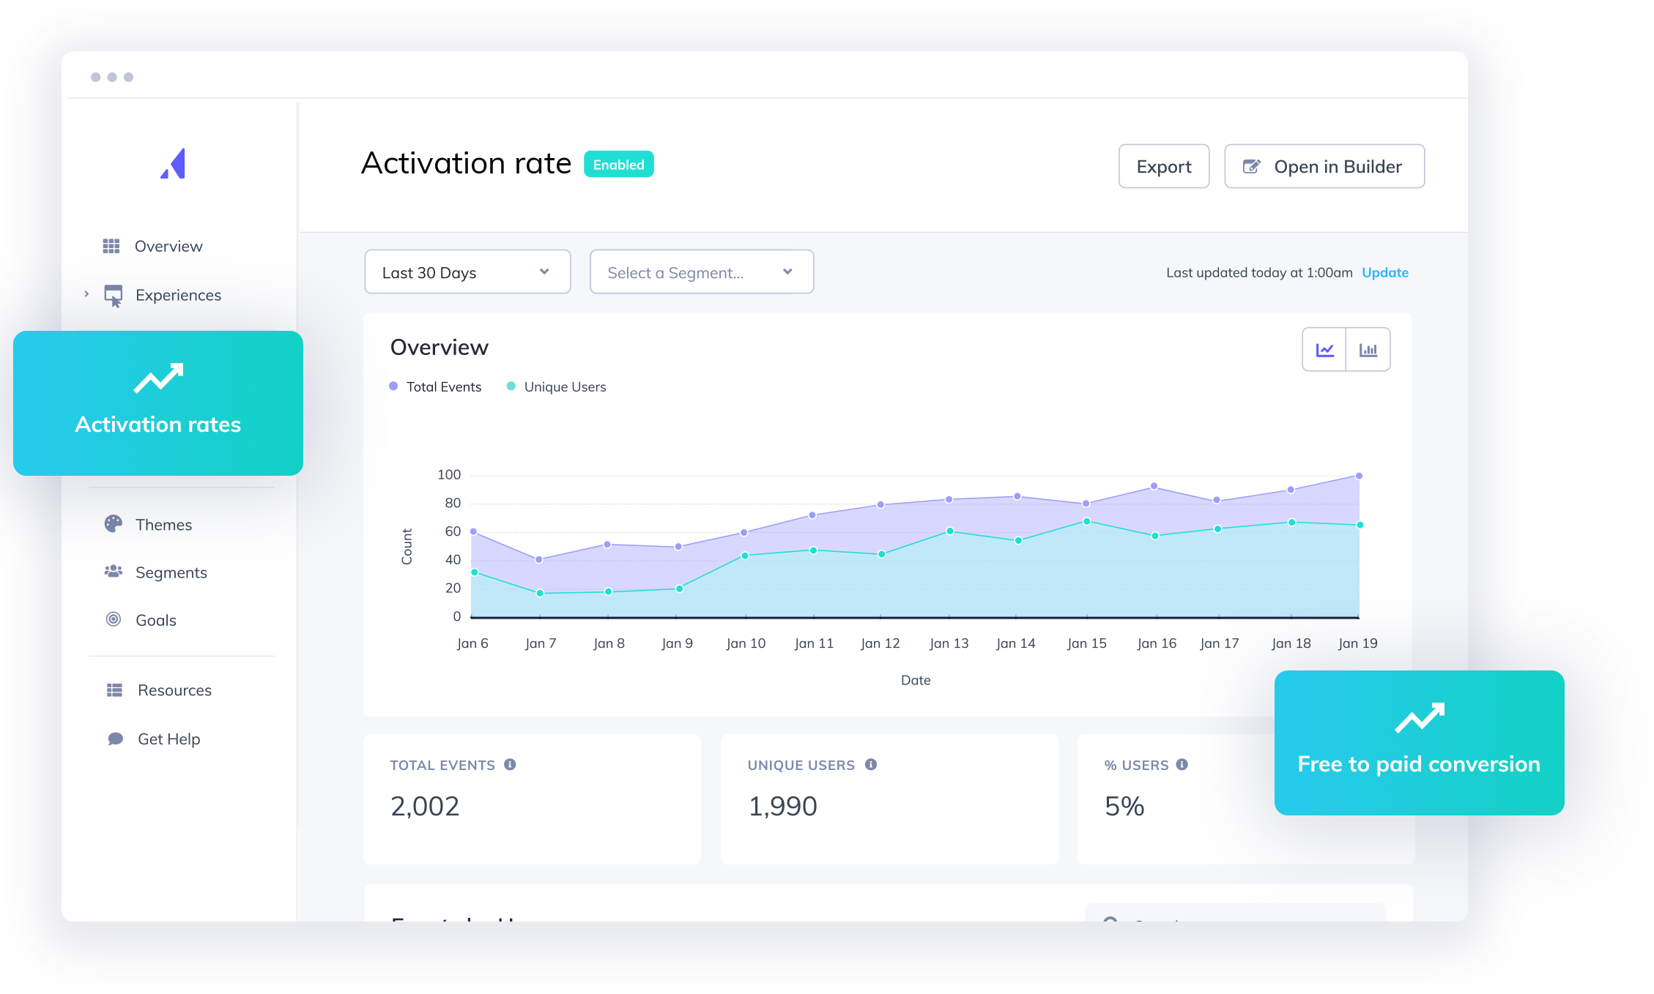Click the 2,002 total events value

tap(425, 806)
